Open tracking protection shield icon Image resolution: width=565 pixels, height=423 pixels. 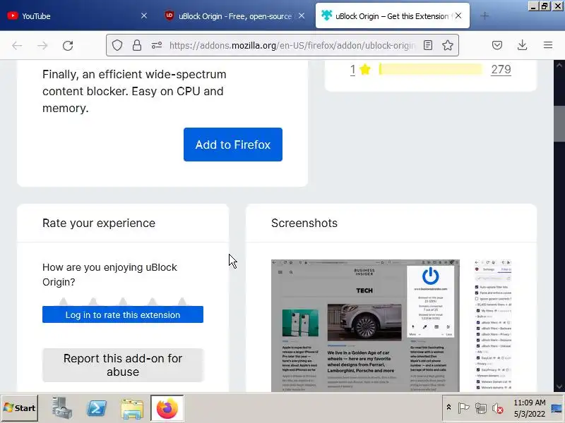[x=117, y=45]
